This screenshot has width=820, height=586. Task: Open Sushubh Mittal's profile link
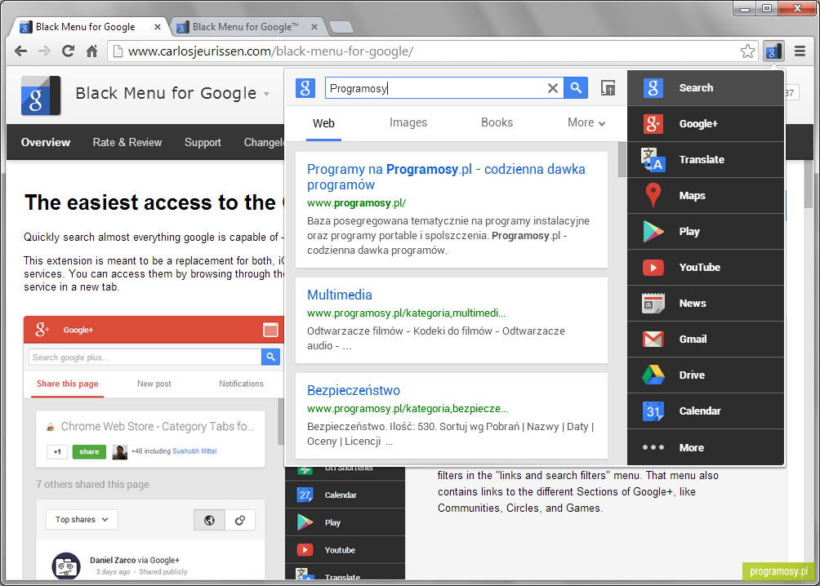(194, 451)
